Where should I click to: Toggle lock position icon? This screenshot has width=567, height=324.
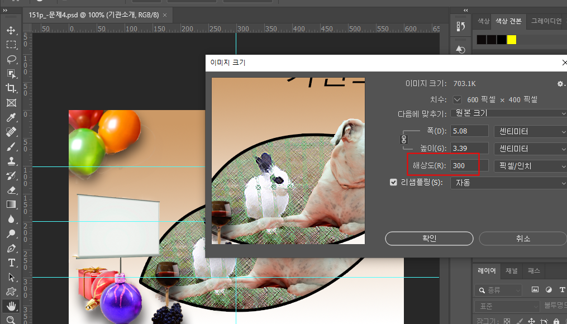click(532, 321)
